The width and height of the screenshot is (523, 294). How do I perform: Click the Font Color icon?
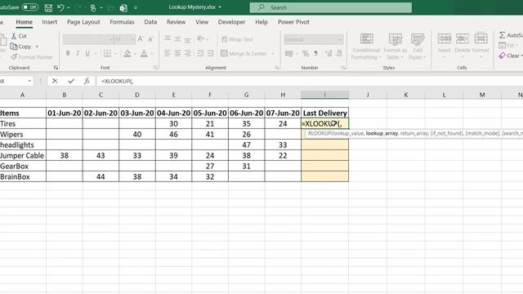pyautogui.click(x=144, y=53)
